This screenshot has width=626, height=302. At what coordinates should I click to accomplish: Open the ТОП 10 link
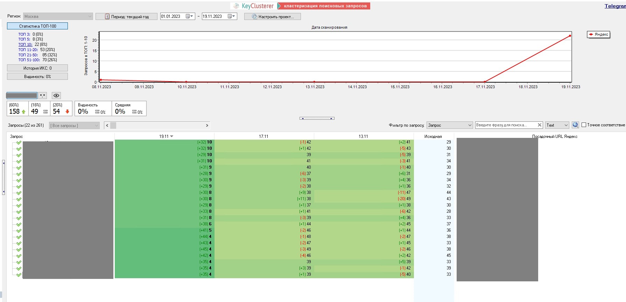25,44
